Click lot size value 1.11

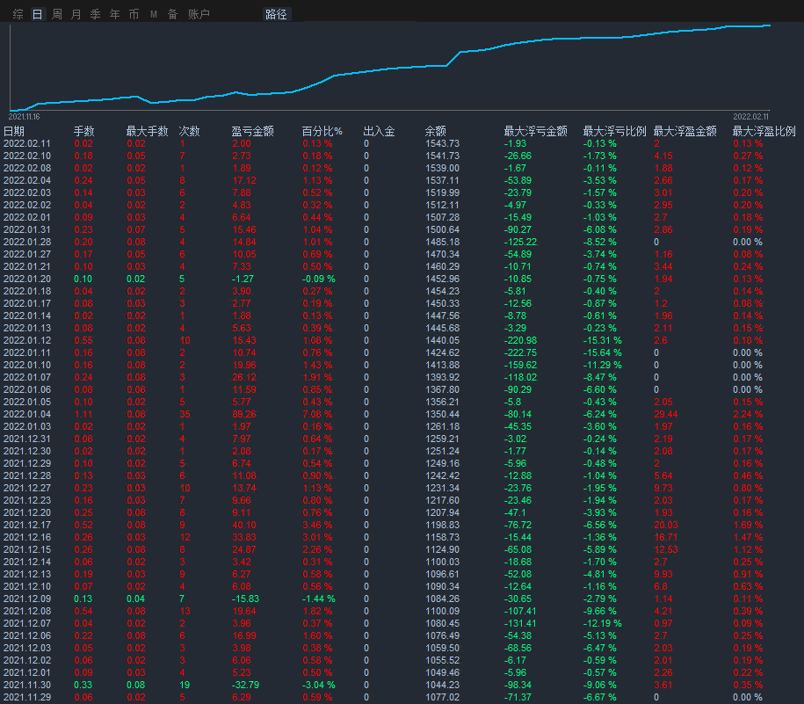click(x=83, y=414)
